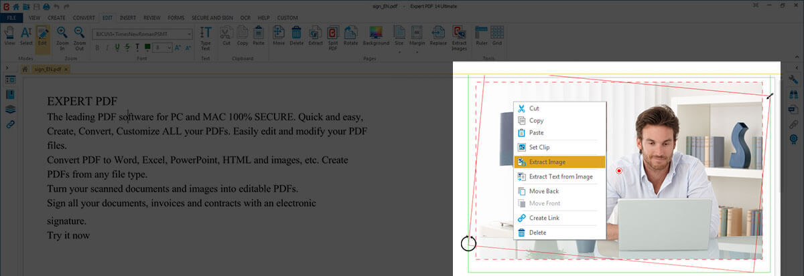Toggle underline text formatting
This screenshot has height=276, width=804.
117,47
